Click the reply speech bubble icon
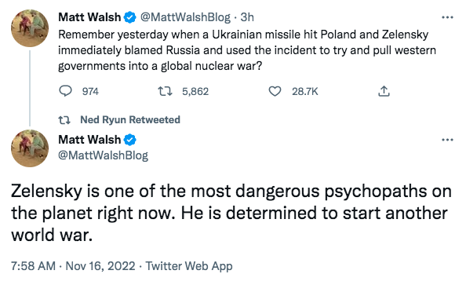The width and height of the screenshot is (466, 285). [65, 91]
